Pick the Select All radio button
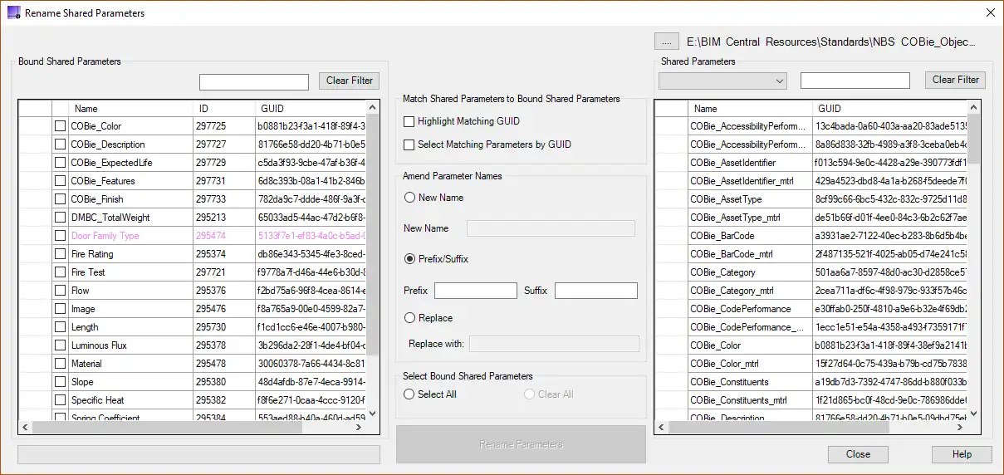The width and height of the screenshot is (1004, 475). click(x=409, y=394)
